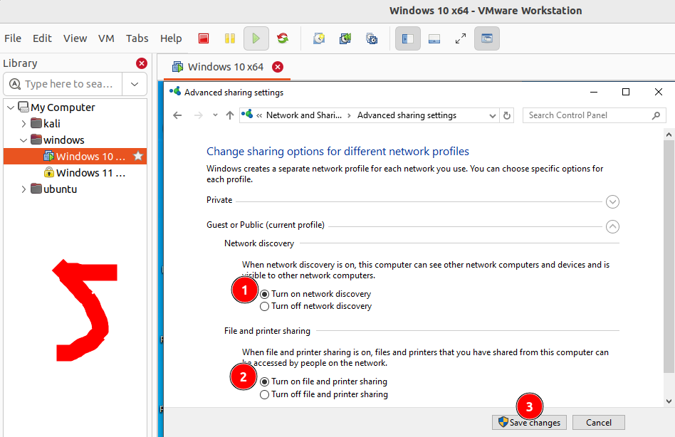Enter full screen with the diagonal arrows icon
Viewport: 675px width, 437px height.
[461, 38]
